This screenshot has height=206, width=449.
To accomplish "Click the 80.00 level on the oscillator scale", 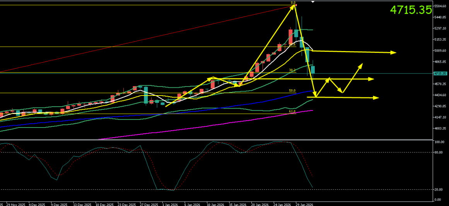I will tap(439, 152).
